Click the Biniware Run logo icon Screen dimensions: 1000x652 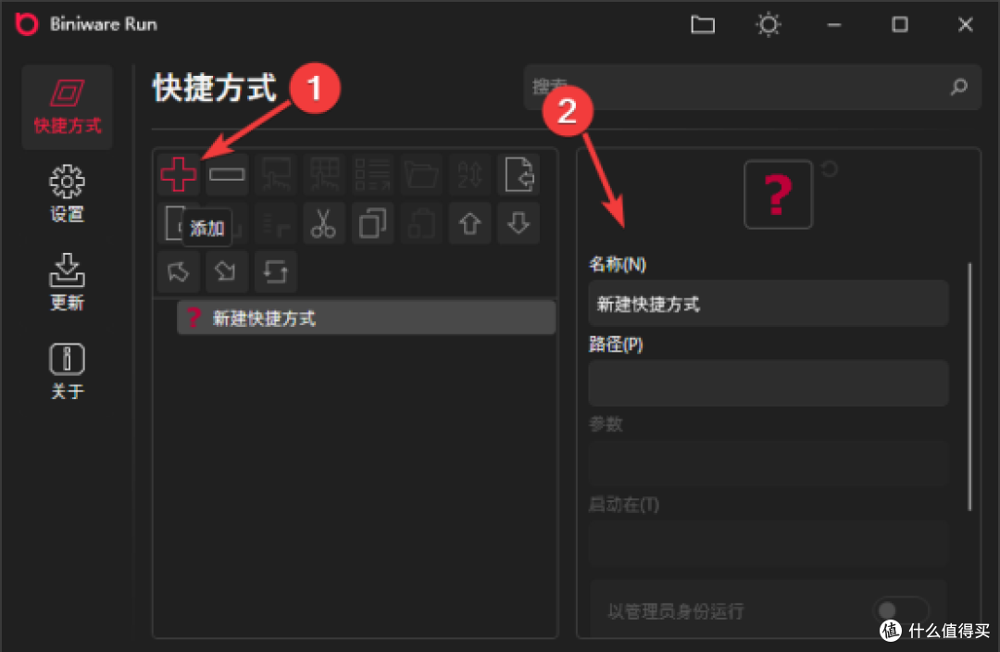[27, 23]
